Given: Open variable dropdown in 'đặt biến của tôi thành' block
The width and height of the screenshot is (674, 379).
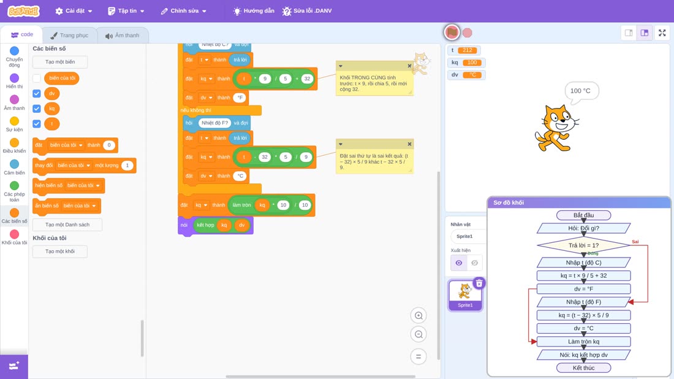Looking at the screenshot, I should point(66,145).
